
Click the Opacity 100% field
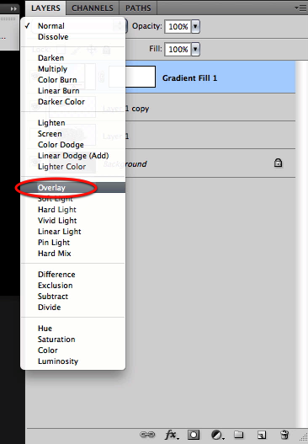pos(178,27)
